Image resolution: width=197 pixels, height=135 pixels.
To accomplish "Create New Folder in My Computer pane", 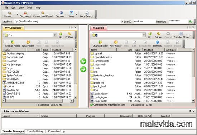I will pyautogui.click(x=28, y=44).
